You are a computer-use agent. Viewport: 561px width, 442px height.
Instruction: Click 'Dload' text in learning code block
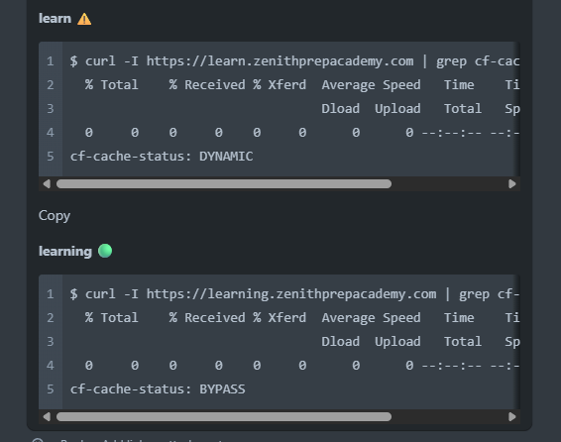coord(340,342)
